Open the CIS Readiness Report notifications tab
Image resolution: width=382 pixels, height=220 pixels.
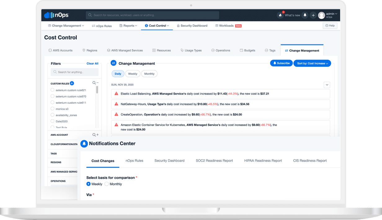coord(310,161)
